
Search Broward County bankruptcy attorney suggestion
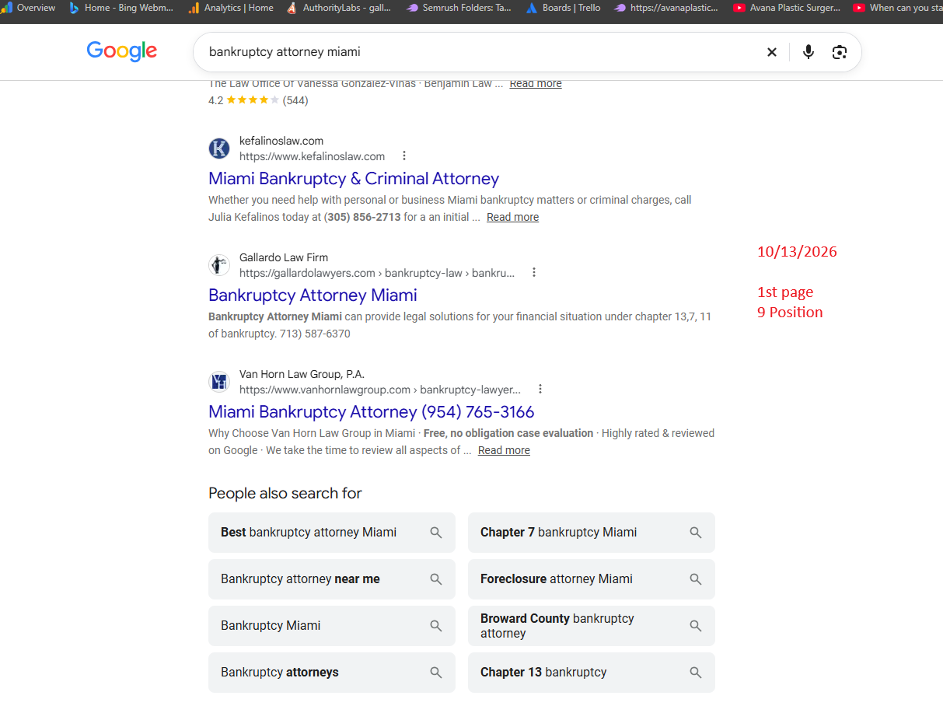click(x=592, y=626)
